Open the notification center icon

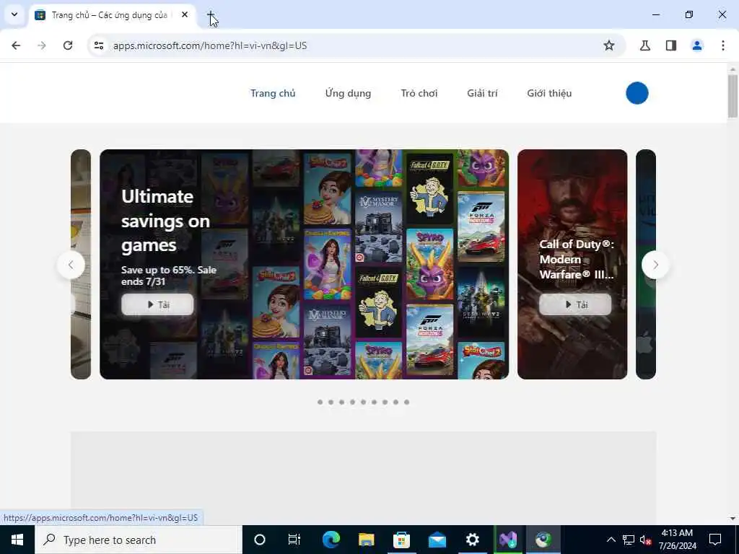pyautogui.click(x=715, y=540)
